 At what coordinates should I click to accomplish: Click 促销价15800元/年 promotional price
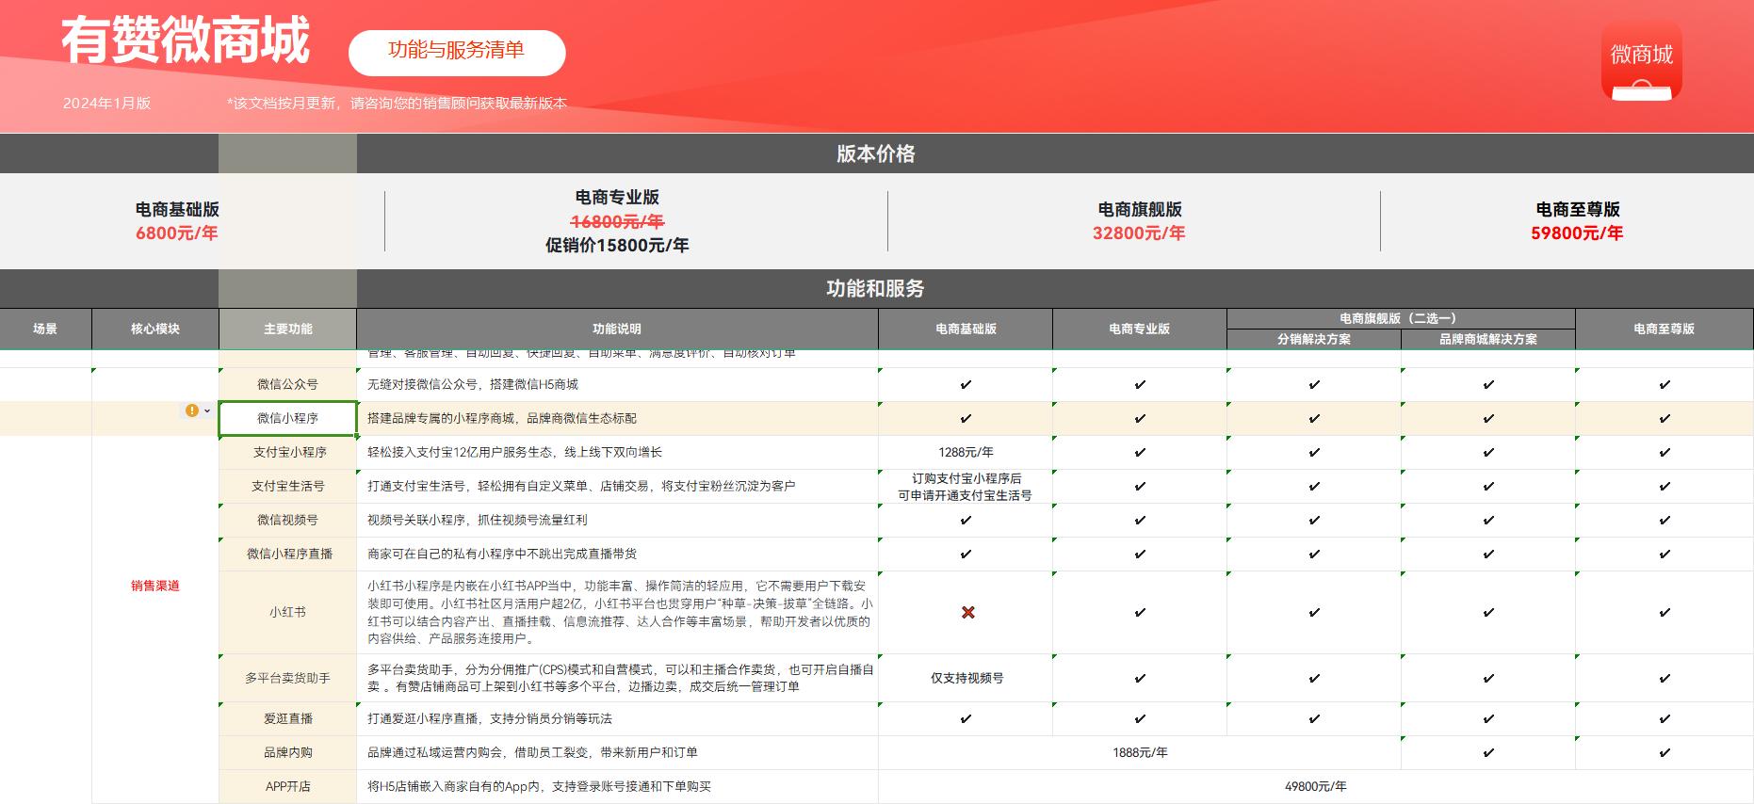617,245
